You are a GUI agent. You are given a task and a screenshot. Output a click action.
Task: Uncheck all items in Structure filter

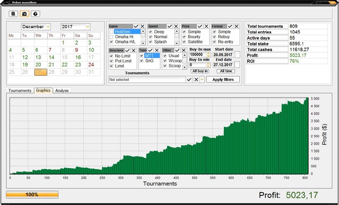click(134, 50)
